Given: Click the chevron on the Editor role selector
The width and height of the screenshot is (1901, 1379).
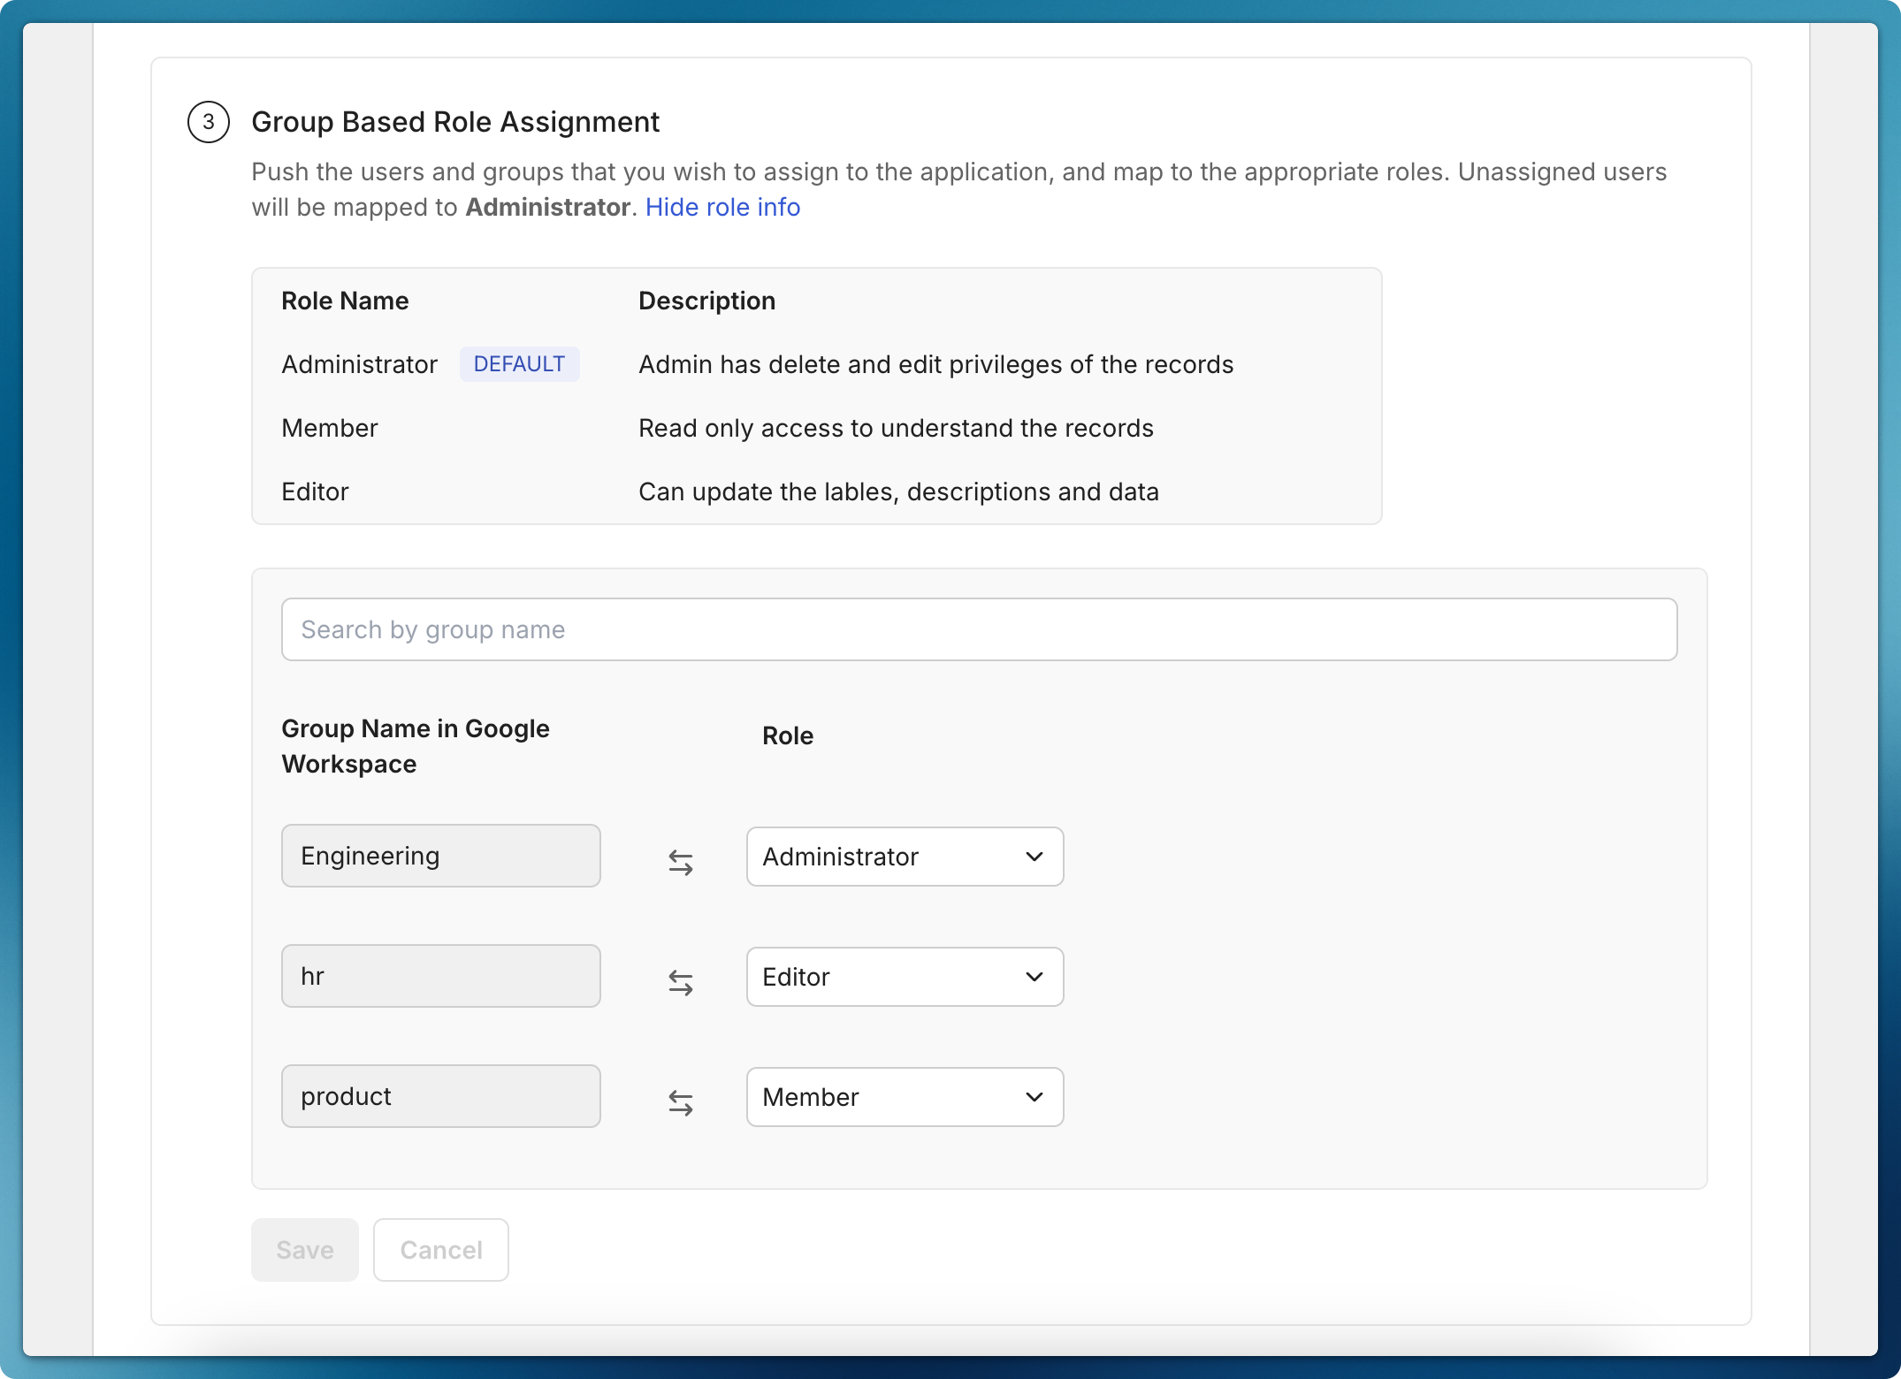Looking at the screenshot, I should pos(1036,977).
